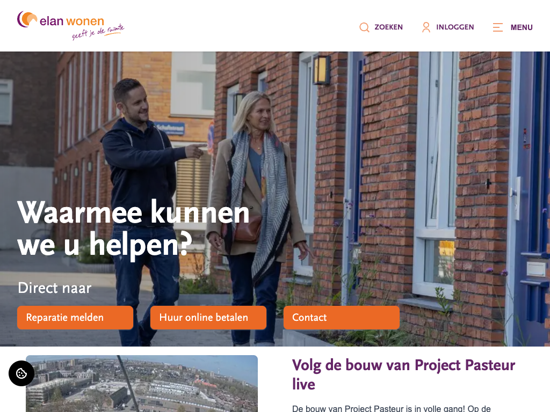Open the hamburger menu icon
The height and width of the screenshot is (412, 550).
[x=498, y=27]
